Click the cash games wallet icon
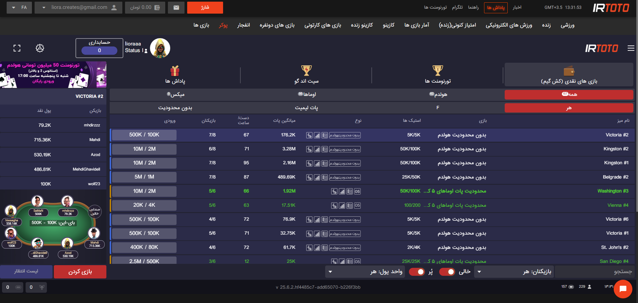The image size is (638, 303). 569,71
